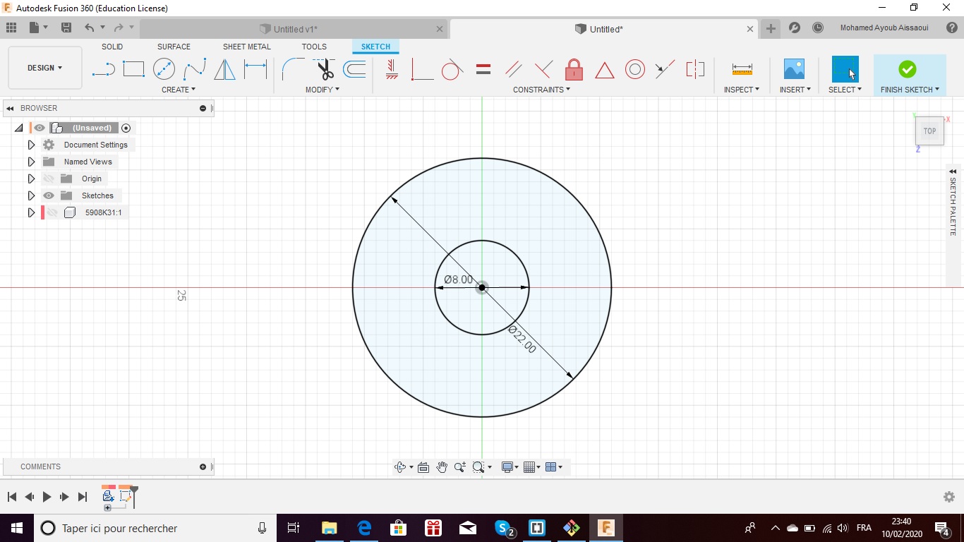
Task: Pick the Trim scissors tool
Action: click(325, 69)
